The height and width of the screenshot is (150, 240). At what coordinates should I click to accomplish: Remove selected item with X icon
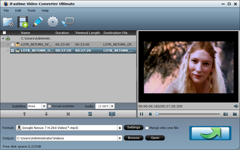[x=68, y=114]
